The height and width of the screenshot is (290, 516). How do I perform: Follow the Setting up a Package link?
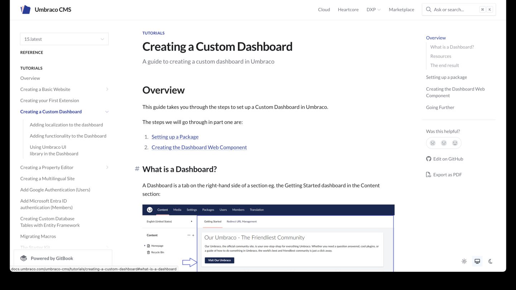[175, 137]
